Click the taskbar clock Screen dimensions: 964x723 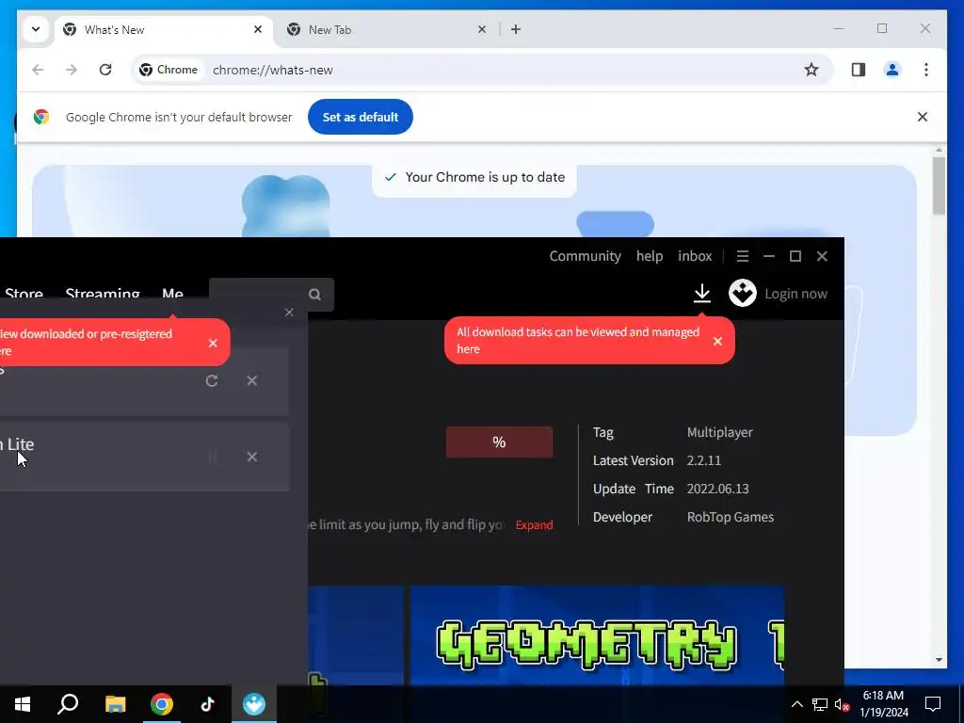click(883, 704)
